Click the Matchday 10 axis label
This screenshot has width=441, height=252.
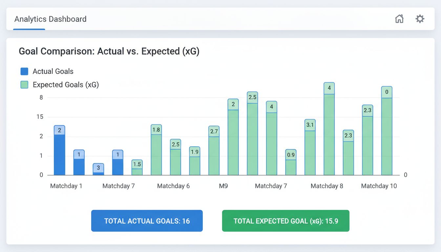tap(379, 186)
